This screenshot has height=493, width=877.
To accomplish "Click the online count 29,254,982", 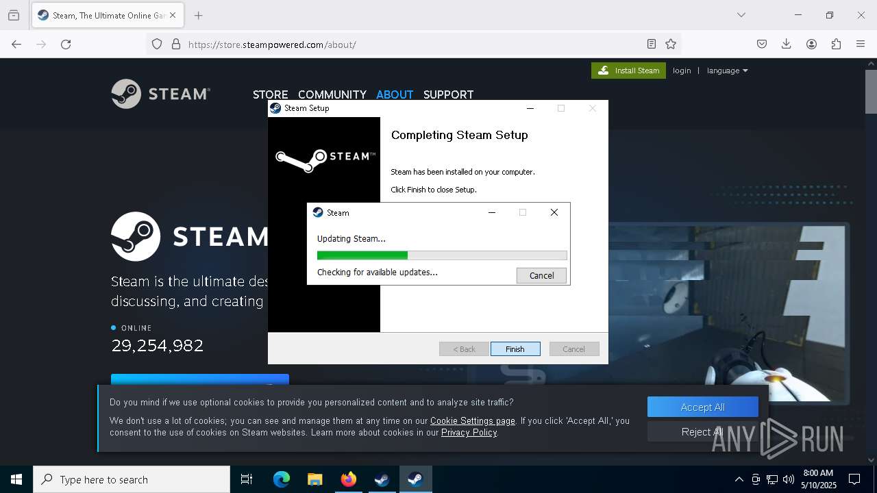I will (x=158, y=346).
